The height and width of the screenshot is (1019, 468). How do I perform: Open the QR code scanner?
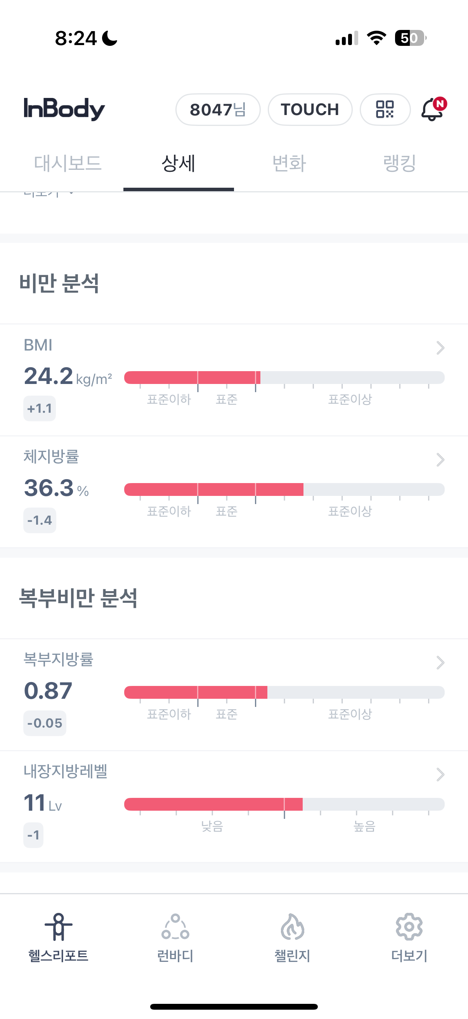pos(385,110)
